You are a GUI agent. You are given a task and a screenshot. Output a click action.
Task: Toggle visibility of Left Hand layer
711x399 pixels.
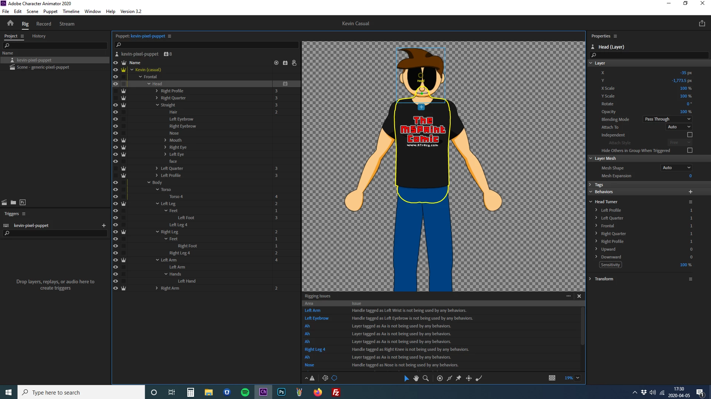click(x=116, y=281)
